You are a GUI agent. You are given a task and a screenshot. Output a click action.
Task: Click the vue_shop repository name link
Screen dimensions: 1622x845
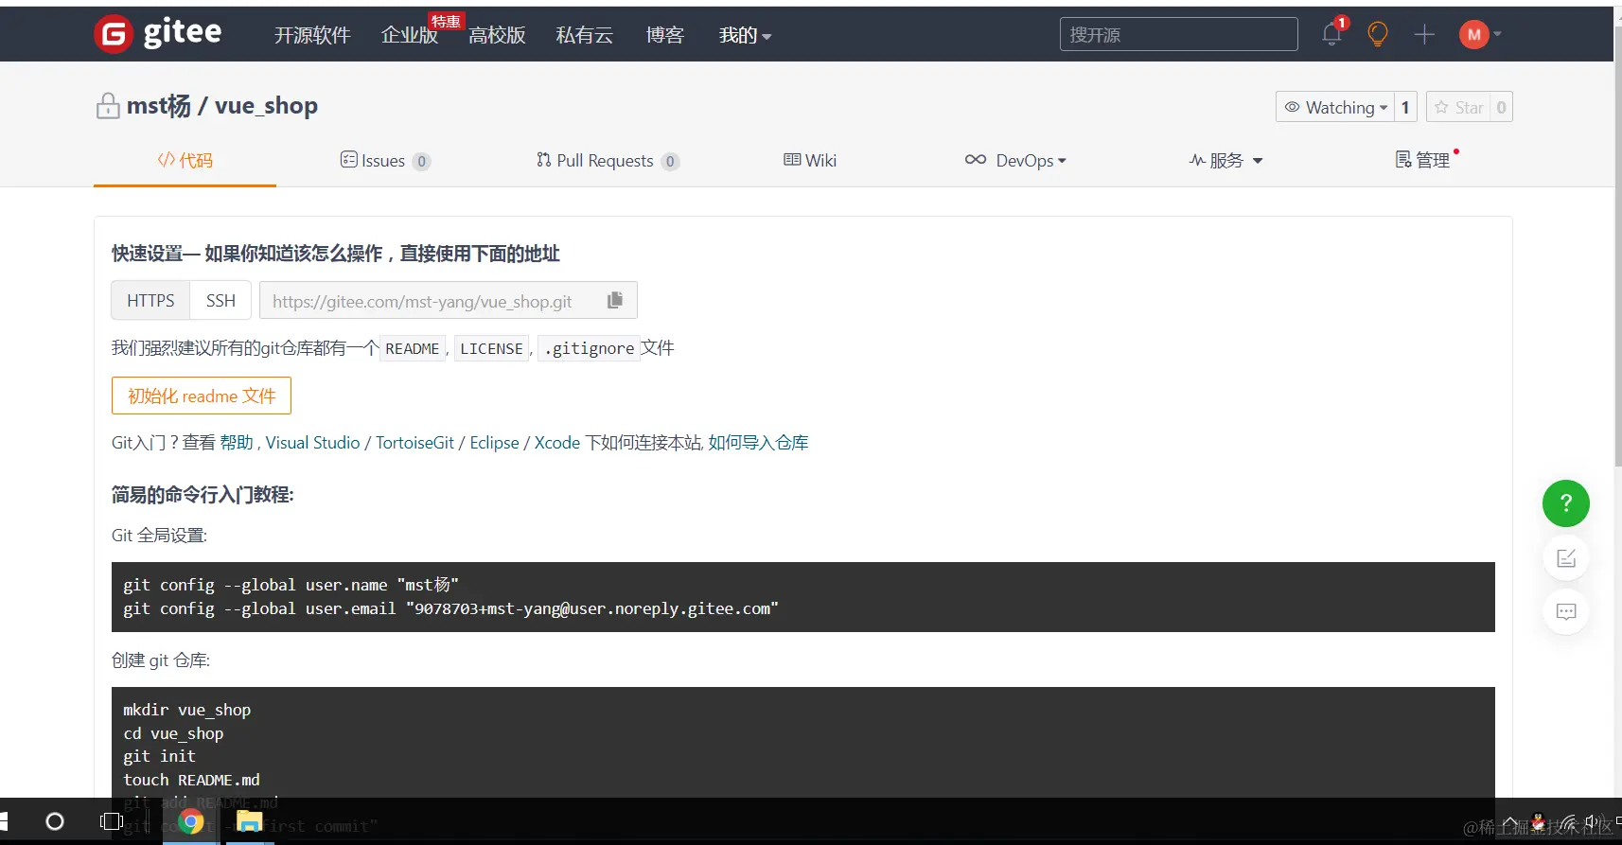[x=266, y=106]
